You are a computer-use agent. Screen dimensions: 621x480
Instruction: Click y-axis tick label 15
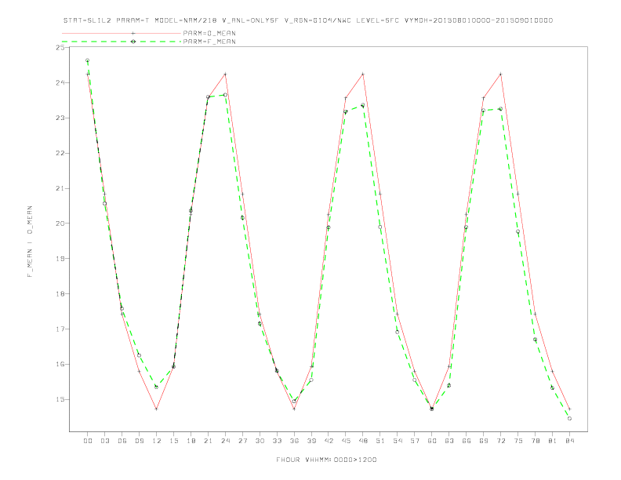pyautogui.click(x=60, y=399)
